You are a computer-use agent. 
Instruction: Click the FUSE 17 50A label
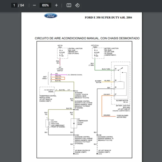[x=97, y=54]
